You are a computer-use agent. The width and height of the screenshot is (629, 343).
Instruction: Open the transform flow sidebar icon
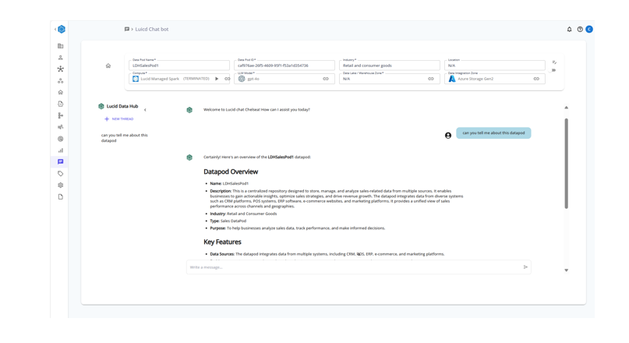tap(61, 127)
